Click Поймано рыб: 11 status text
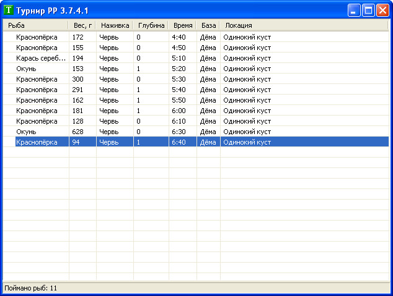Screen dimensions: 393x296 (30, 288)
